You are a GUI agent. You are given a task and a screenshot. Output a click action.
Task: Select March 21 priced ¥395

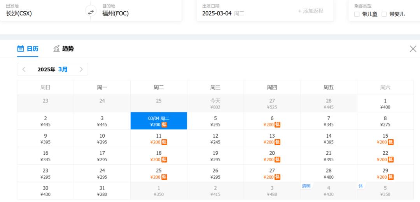[x=329, y=156]
